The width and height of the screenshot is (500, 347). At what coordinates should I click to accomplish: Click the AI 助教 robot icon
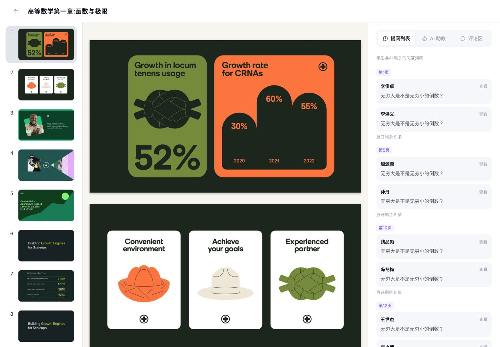coord(424,39)
